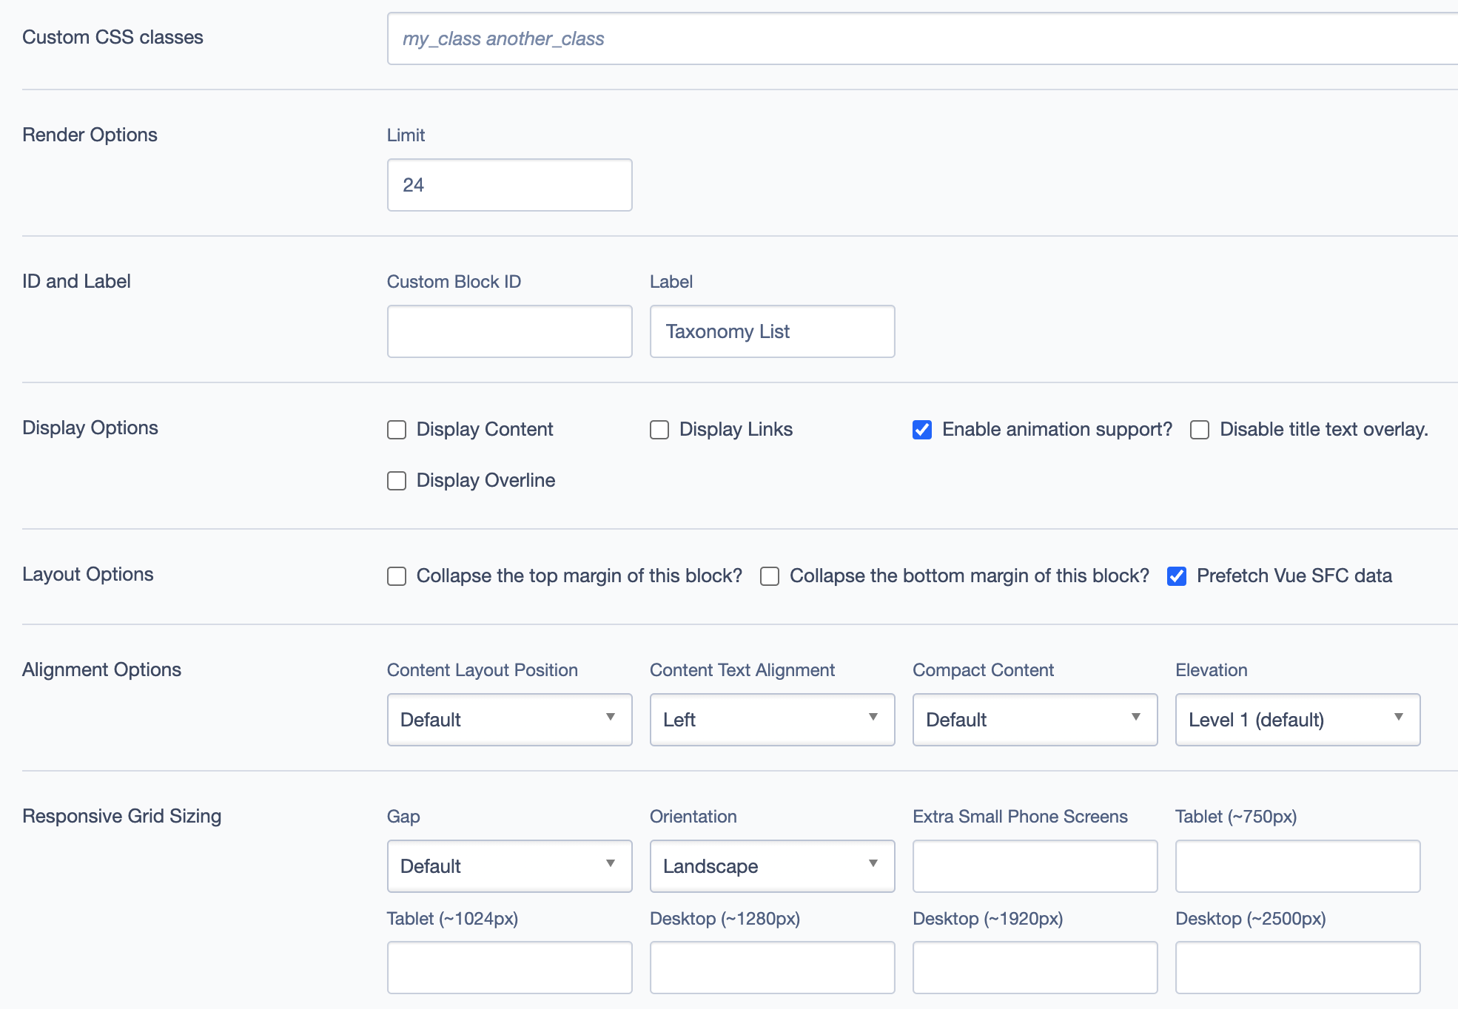The width and height of the screenshot is (1458, 1009).
Task: Expand the Gap dropdown
Action: 509,866
